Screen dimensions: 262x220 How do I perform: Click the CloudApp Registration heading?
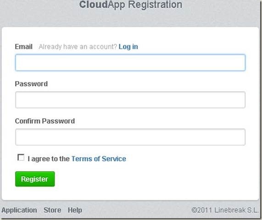(131, 5)
